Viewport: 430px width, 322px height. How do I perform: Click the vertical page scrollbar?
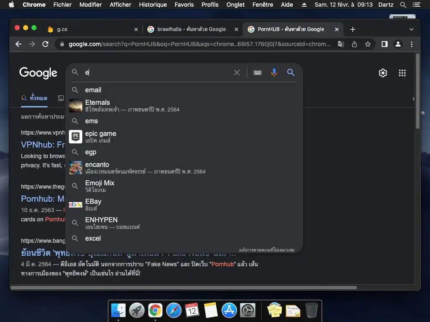[418, 91]
